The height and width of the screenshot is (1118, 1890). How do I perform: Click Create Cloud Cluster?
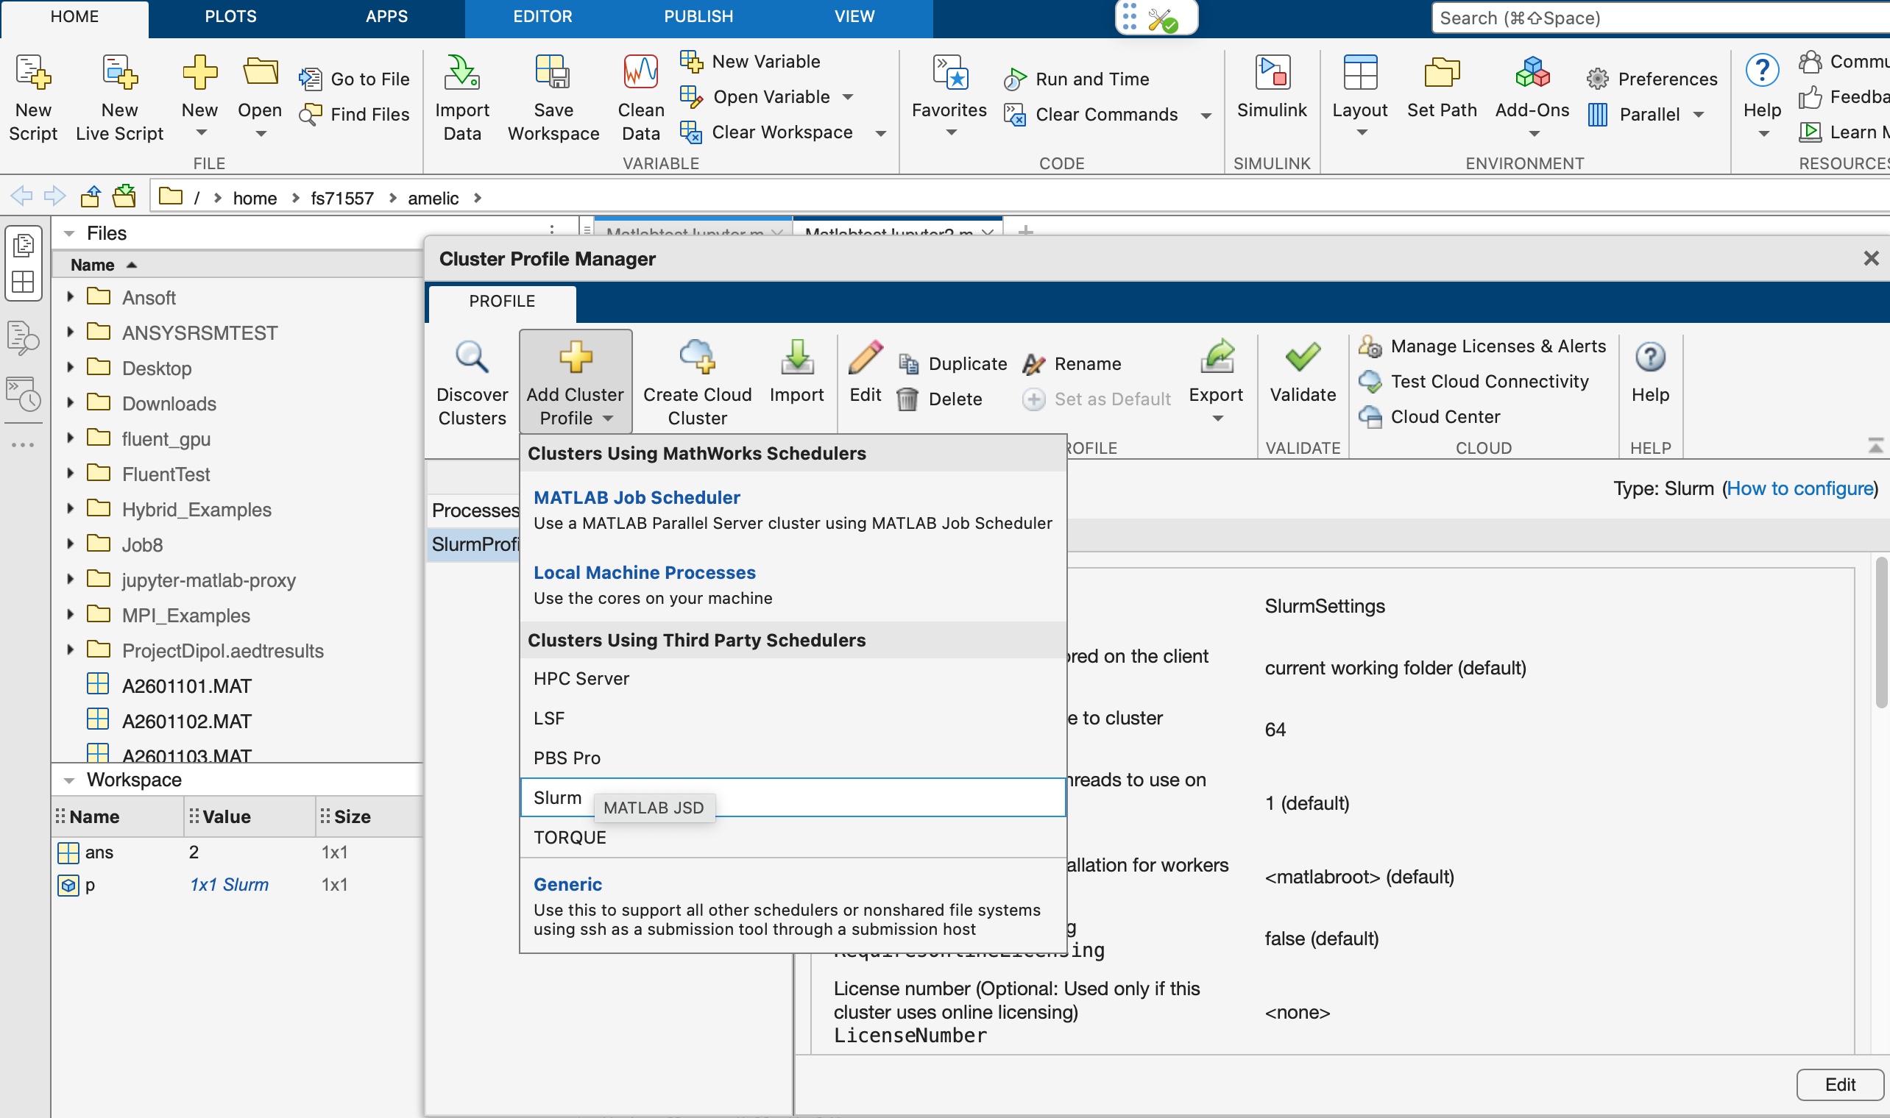tap(697, 384)
